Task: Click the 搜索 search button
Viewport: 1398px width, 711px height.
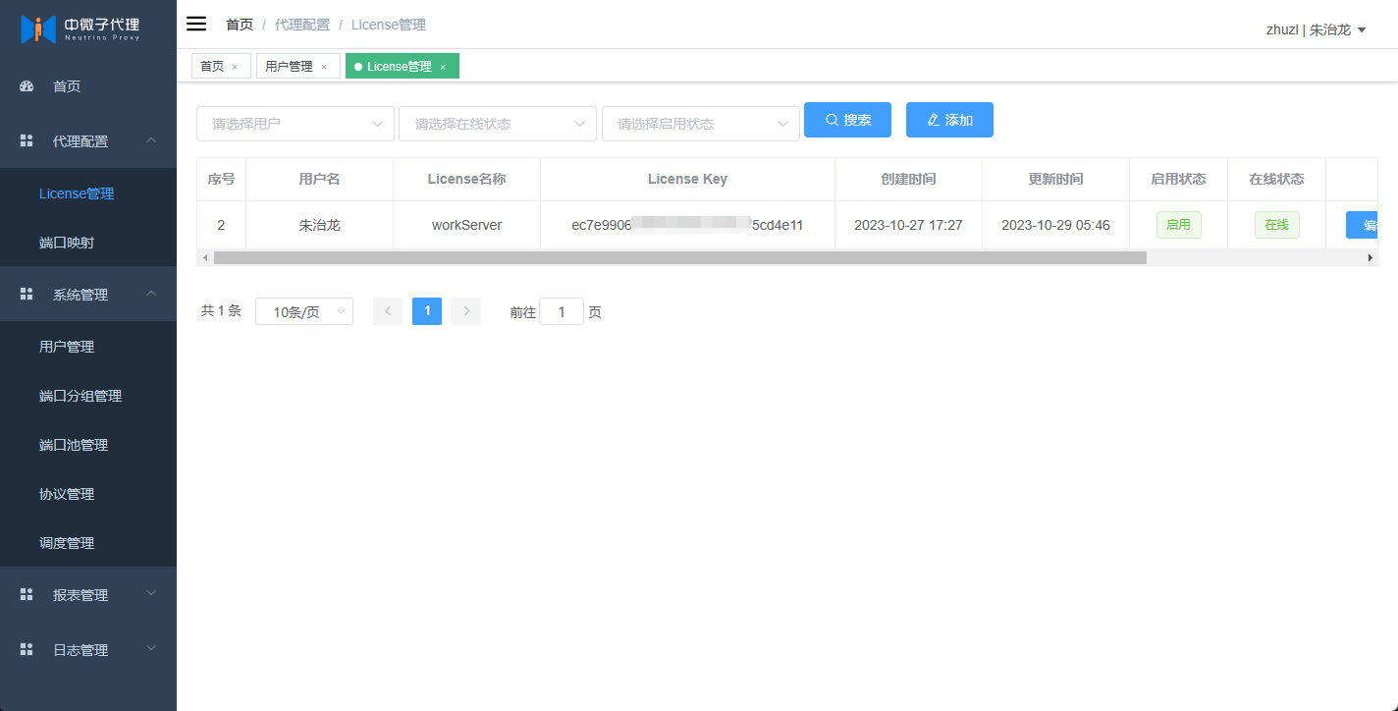Action: [847, 120]
